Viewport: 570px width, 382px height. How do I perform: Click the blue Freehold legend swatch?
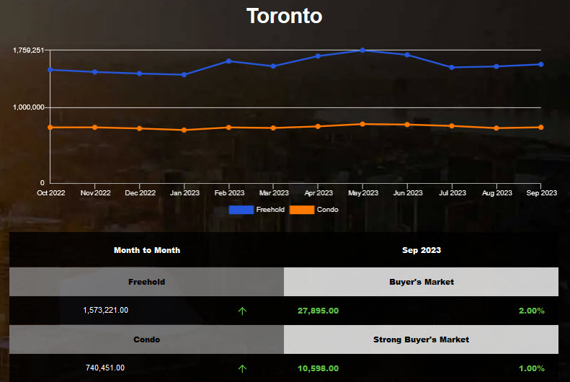(241, 210)
